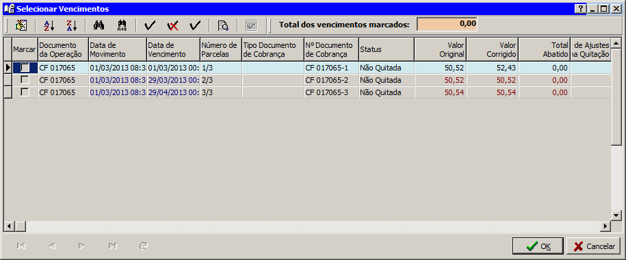Viewport: 626px width, 260px height.
Task: Select cell CF 017065-3
Action: (x=331, y=92)
